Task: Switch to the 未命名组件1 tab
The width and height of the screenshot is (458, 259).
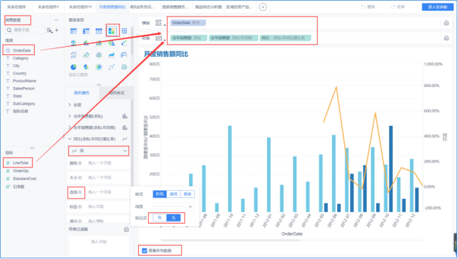Action: 48,7
